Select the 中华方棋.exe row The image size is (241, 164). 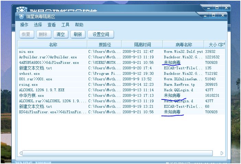[122, 95]
